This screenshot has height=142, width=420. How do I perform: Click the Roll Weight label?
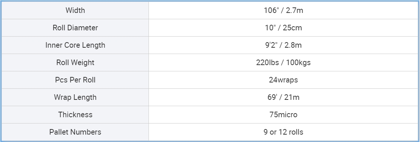[75, 62]
